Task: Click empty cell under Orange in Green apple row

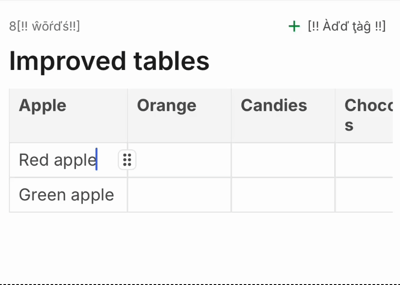Action: (x=179, y=195)
